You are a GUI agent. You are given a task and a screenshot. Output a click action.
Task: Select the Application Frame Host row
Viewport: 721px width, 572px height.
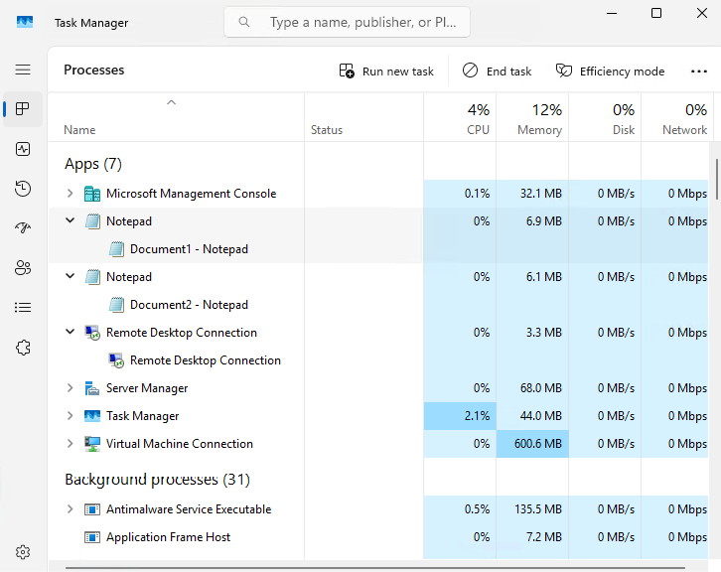pyautogui.click(x=378, y=537)
